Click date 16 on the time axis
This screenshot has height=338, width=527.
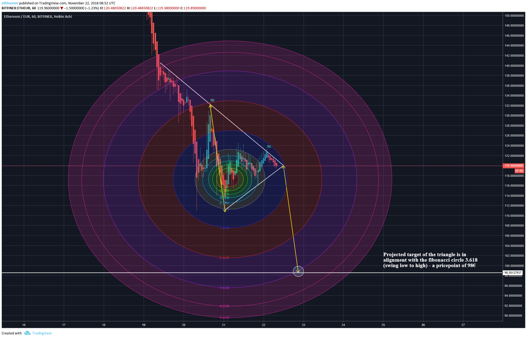pos(24,325)
